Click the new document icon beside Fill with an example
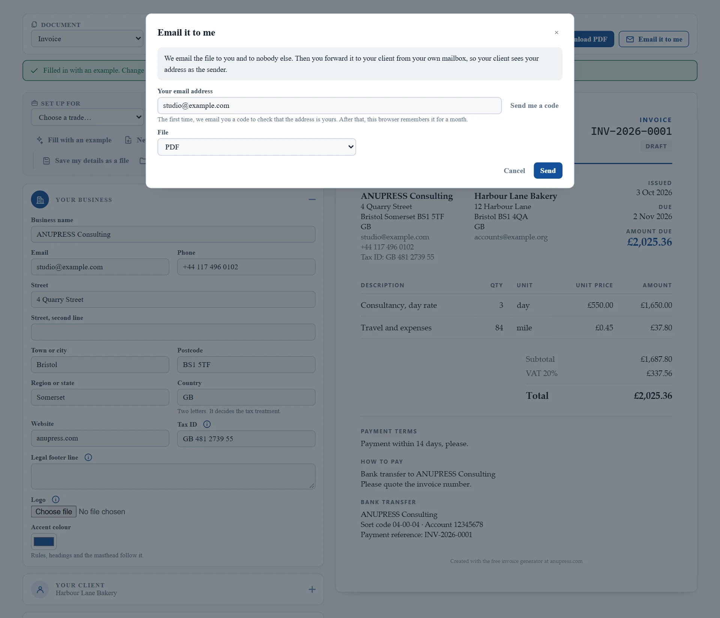This screenshot has height=618, width=720. point(128,140)
